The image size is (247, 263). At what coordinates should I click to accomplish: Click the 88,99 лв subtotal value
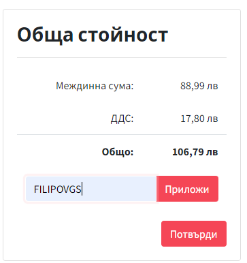pyautogui.click(x=199, y=86)
